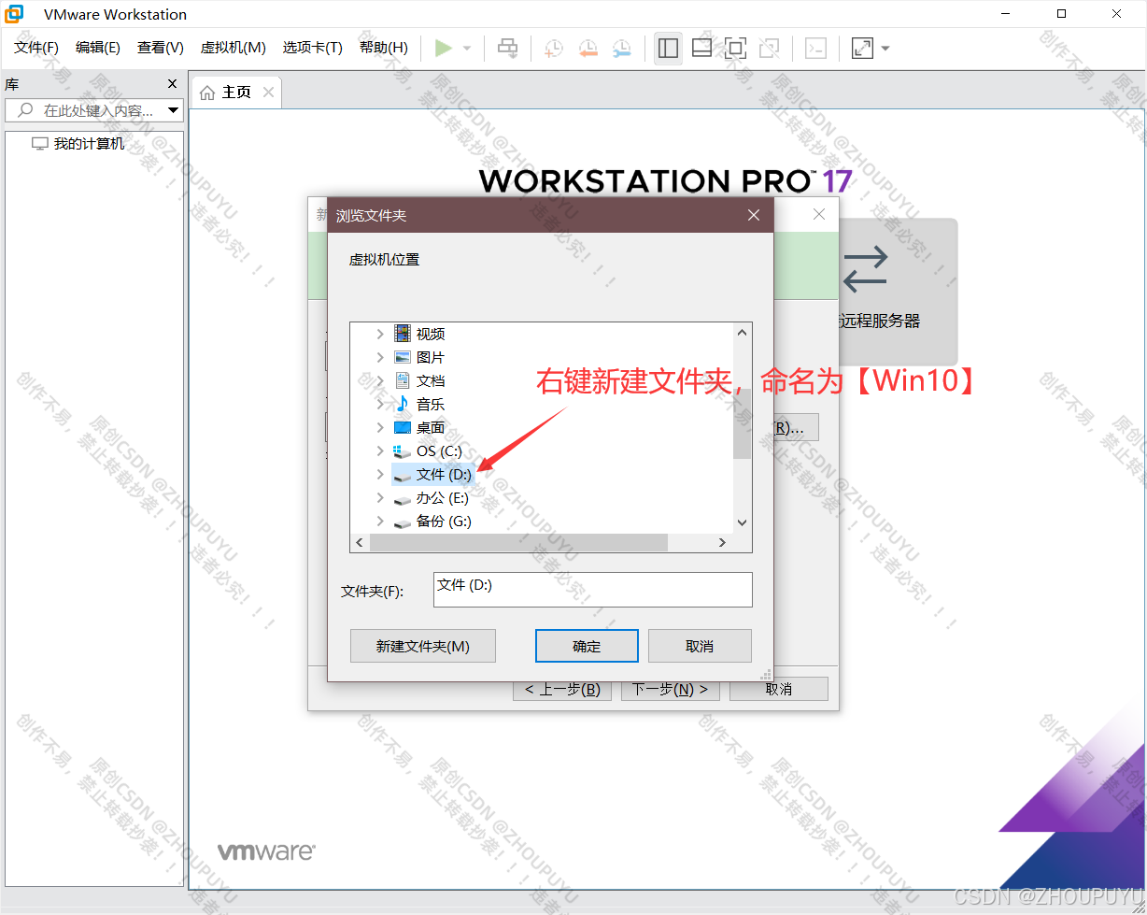This screenshot has height=915, width=1147.
Task: Select the 图片 folder icon
Action: point(403,357)
